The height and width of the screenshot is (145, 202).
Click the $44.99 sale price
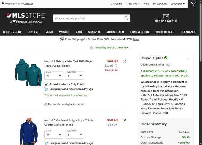[x=112, y=61]
